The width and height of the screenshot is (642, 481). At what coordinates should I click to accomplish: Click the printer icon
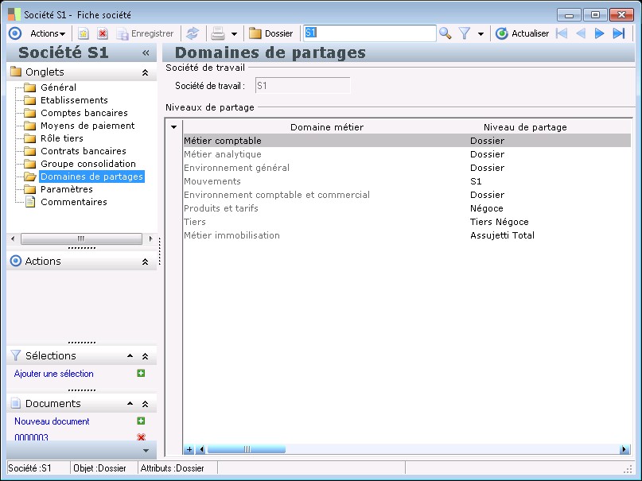pyautogui.click(x=216, y=33)
